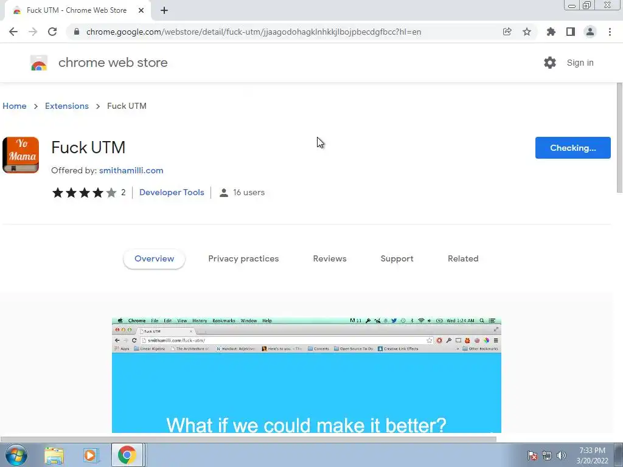Click the Extensions breadcrumb link
The width and height of the screenshot is (623, 467).
[x=67, y=106]
